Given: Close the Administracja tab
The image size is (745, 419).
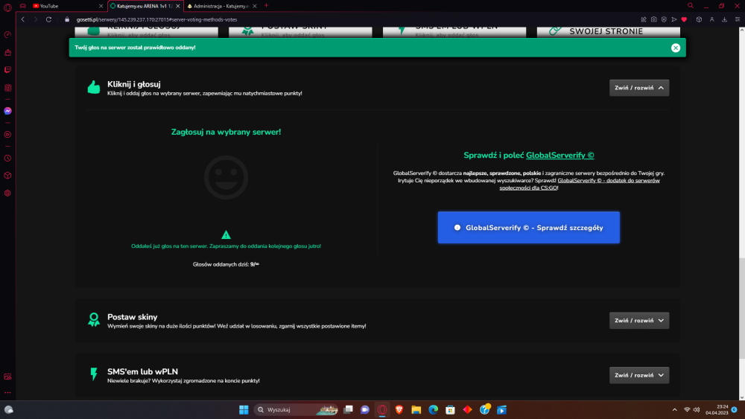Looking at the screenshot, I should pyautogui.click(x=255, y=6).
